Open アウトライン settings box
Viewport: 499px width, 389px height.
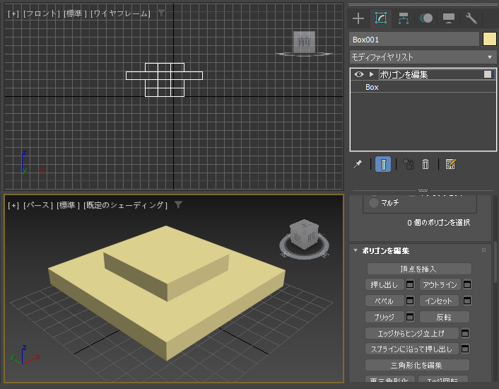[x=467, y=284]
